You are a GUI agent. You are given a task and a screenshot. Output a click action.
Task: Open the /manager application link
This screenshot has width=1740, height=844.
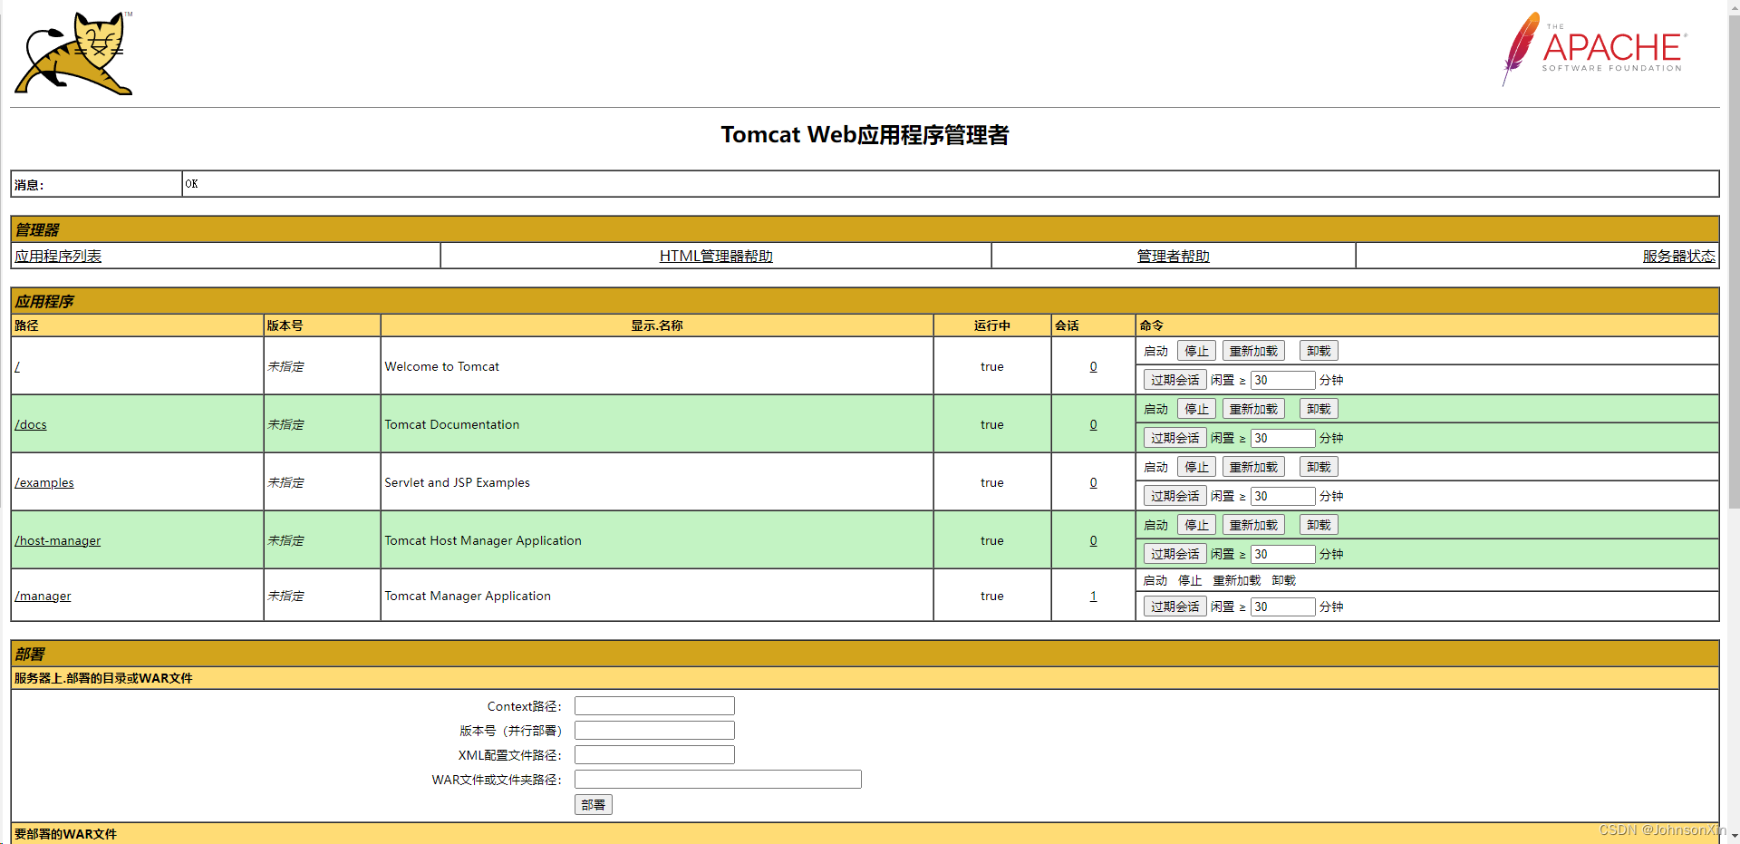pyautogui.click(x=43, y=596)
